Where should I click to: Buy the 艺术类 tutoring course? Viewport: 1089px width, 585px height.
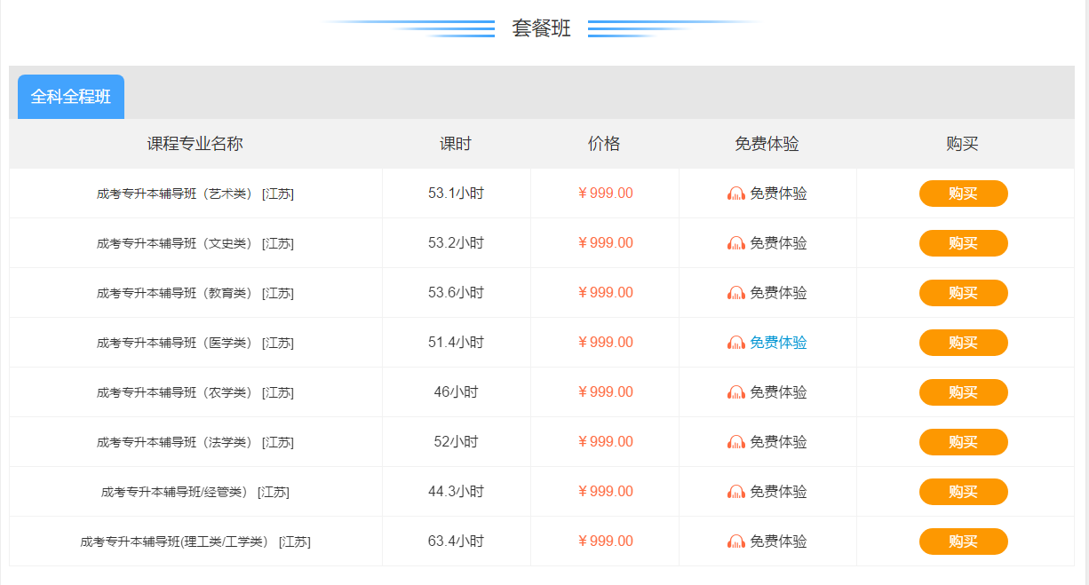click(963, 194)
